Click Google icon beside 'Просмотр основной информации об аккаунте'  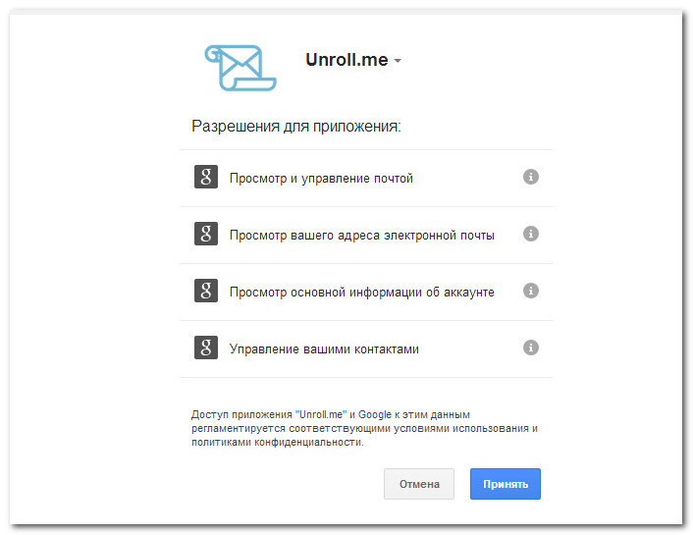[206, 291]
